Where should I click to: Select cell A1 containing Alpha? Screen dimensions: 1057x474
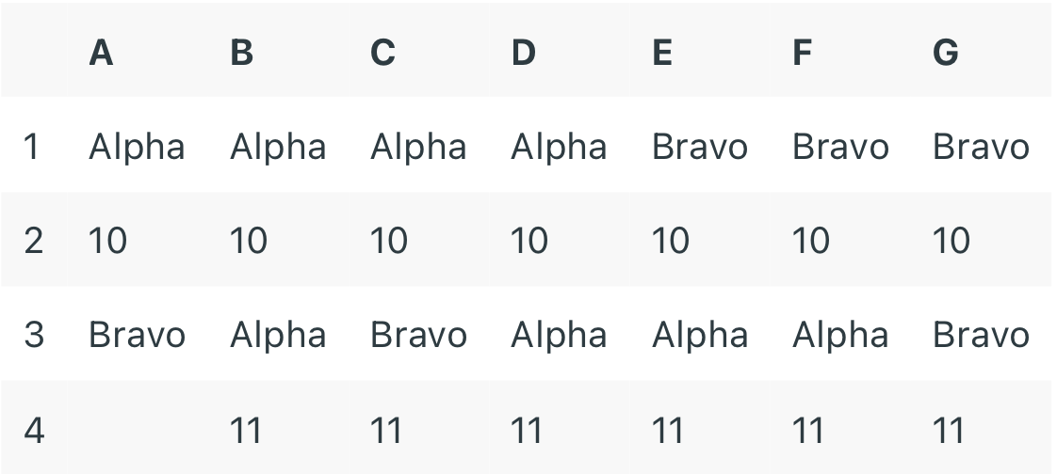coord(137,147)
